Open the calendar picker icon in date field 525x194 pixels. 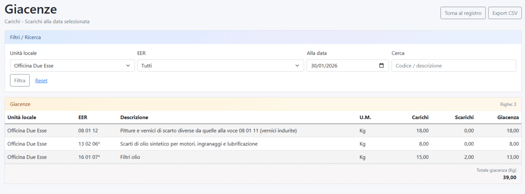[x=381, y=66]
